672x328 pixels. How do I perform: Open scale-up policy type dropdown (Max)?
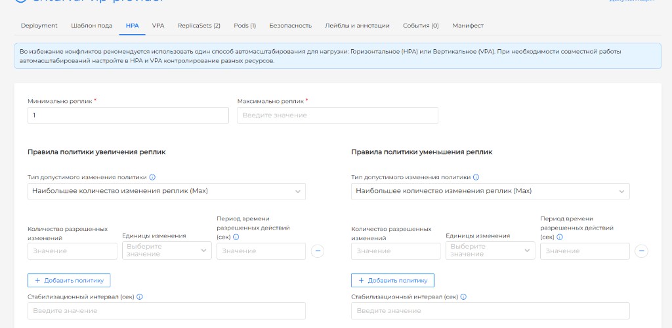coord(167,192)
